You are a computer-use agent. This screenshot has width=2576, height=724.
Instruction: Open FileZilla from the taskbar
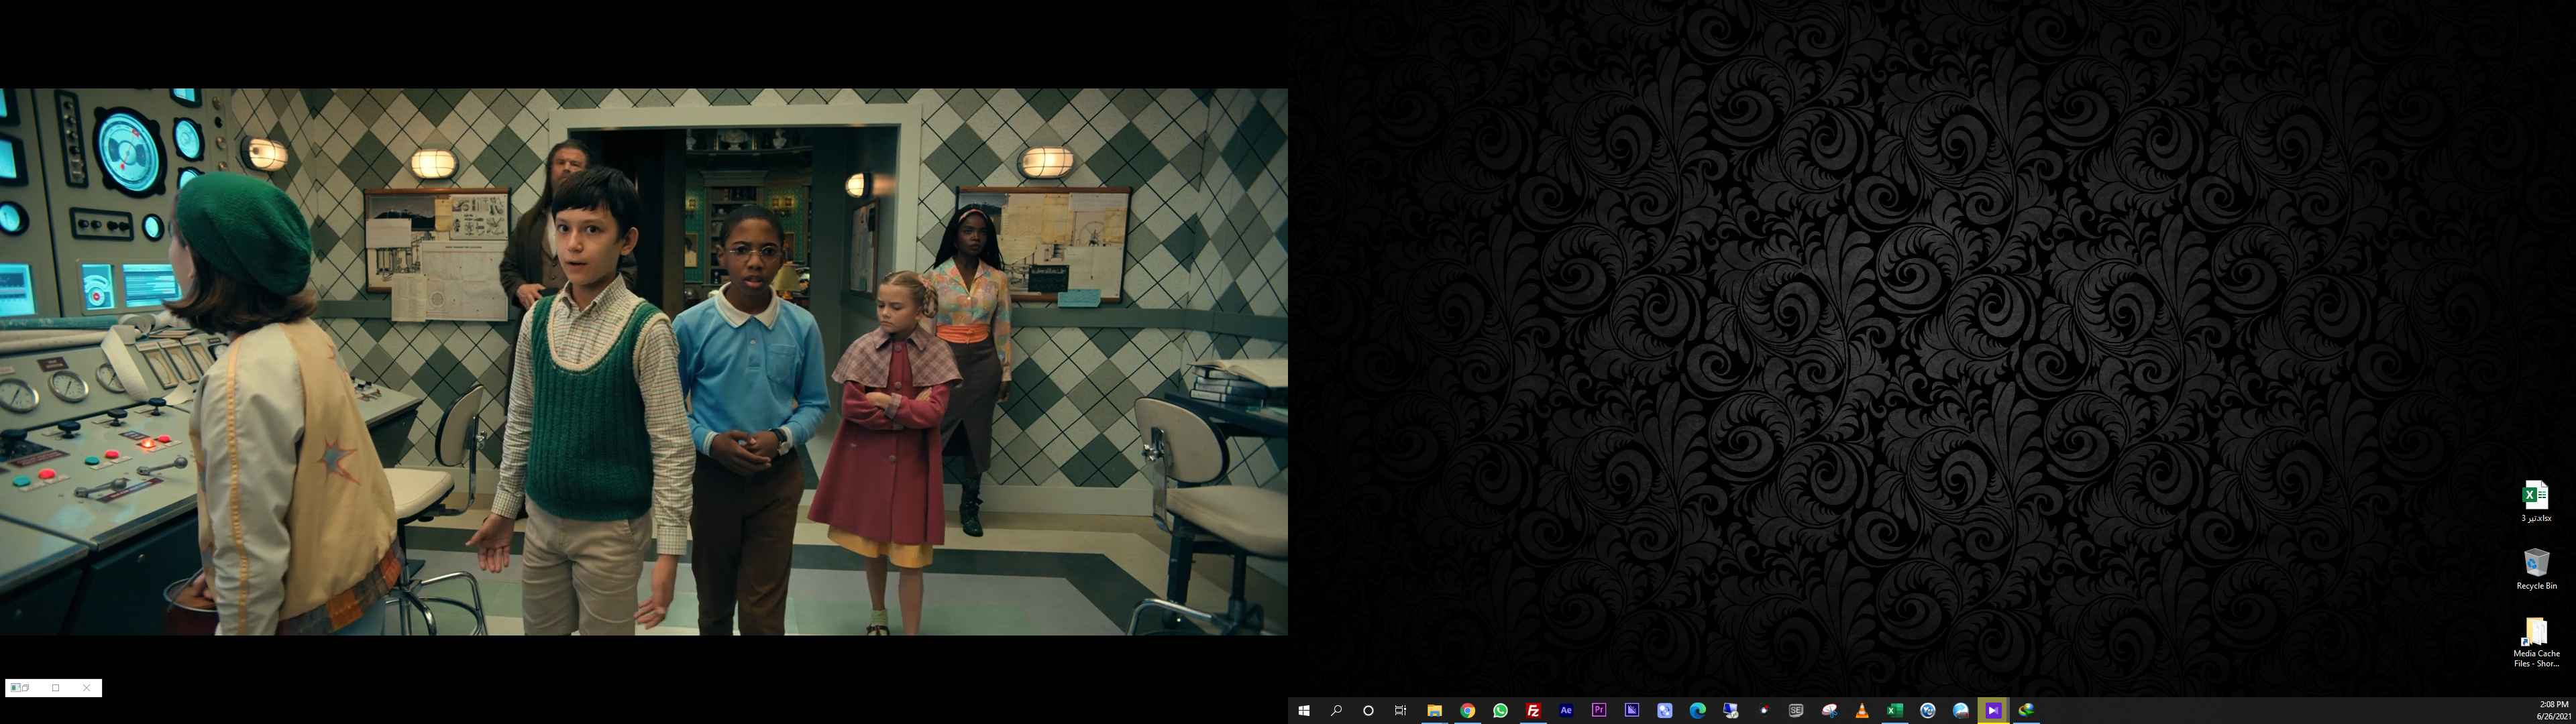click(1533, 710)
